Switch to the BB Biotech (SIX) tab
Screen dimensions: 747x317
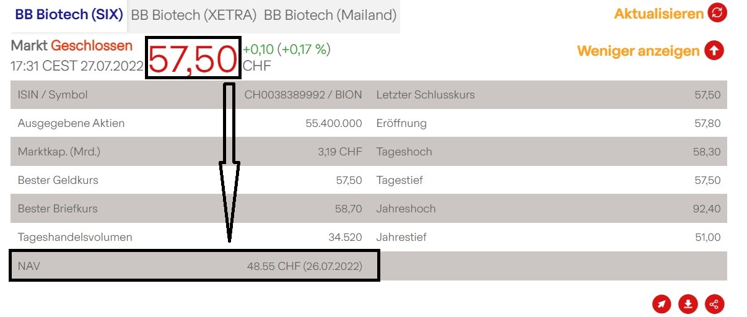click(x=69, y=15)
